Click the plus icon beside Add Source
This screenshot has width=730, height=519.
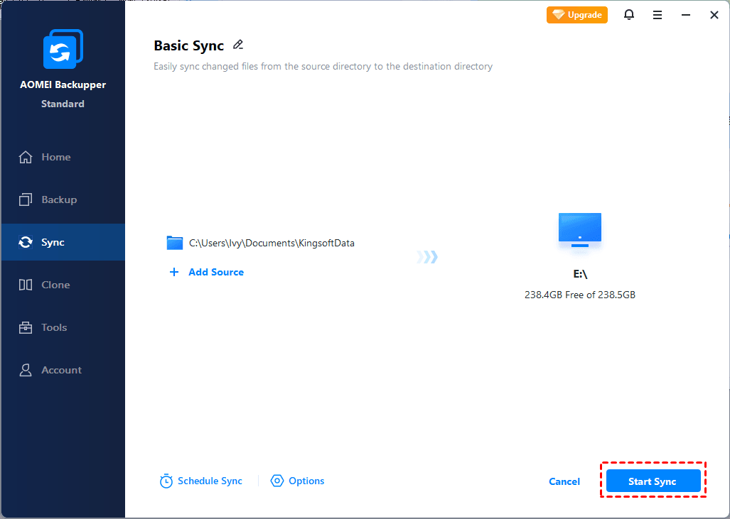pos(173,272)
